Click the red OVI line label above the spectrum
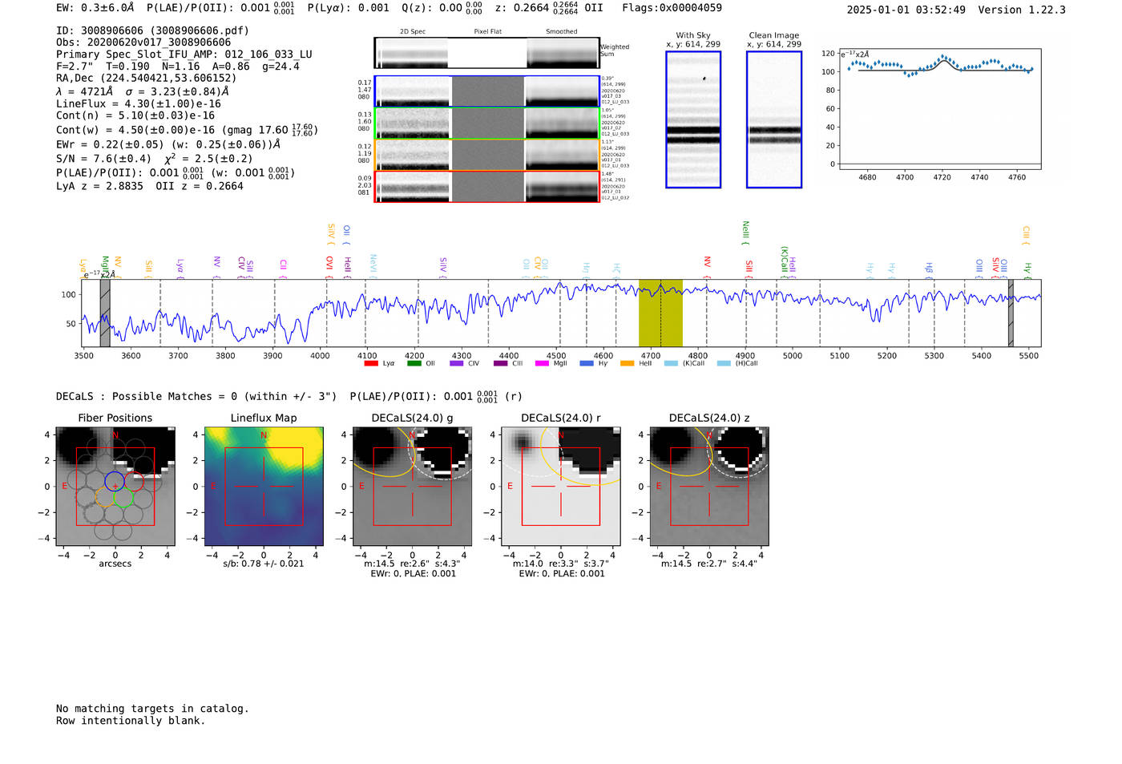Image resolution: width=1122 pixels, height=764 pixels. [329, 265]
